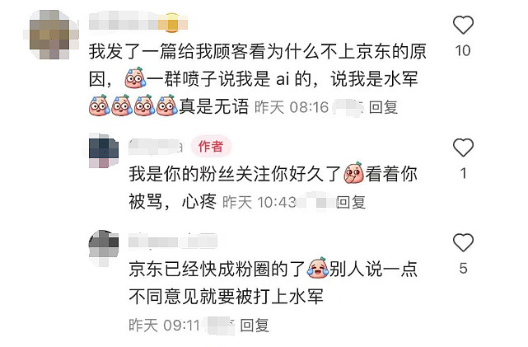Image resolution: width=528 pixels, height=347 pixels.
Task: Select comment text 京东已经快成粉圈的了
Action: tap(217, 270)
